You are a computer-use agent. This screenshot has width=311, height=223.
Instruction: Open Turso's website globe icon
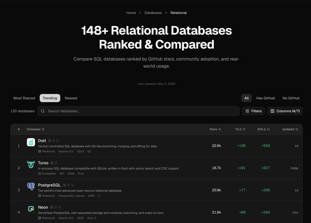click(x=52, y=163)
